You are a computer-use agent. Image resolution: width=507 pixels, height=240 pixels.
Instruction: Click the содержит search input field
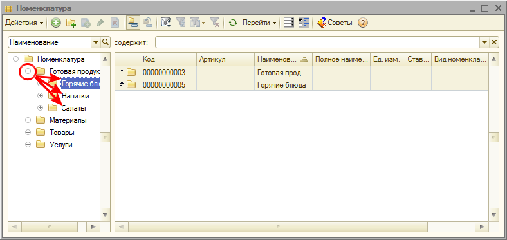pyautogui.click(x=318, y=42)
